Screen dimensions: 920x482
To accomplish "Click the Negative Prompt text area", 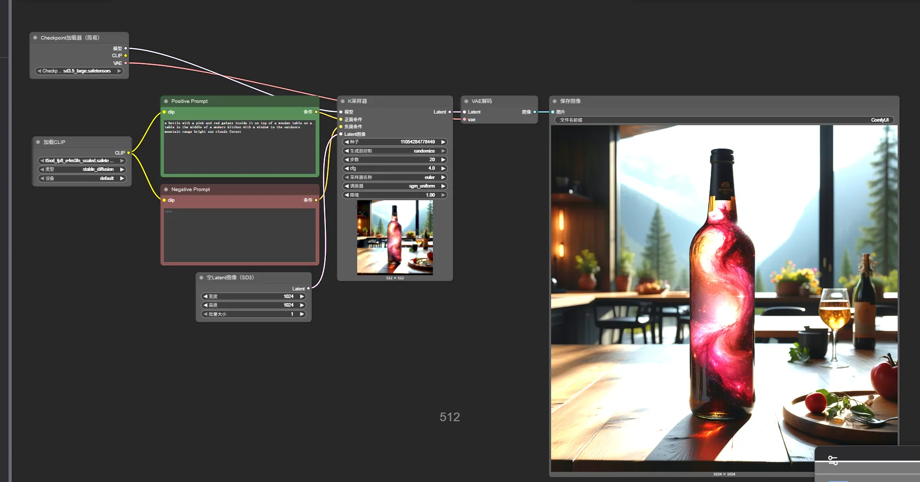I will pyautogui.click(x=240, y=235).
